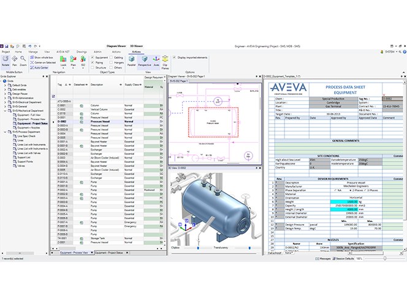407x305 pixels.
Task: Close the Equipment - Process View tab
Action: (x=92, y=252)
